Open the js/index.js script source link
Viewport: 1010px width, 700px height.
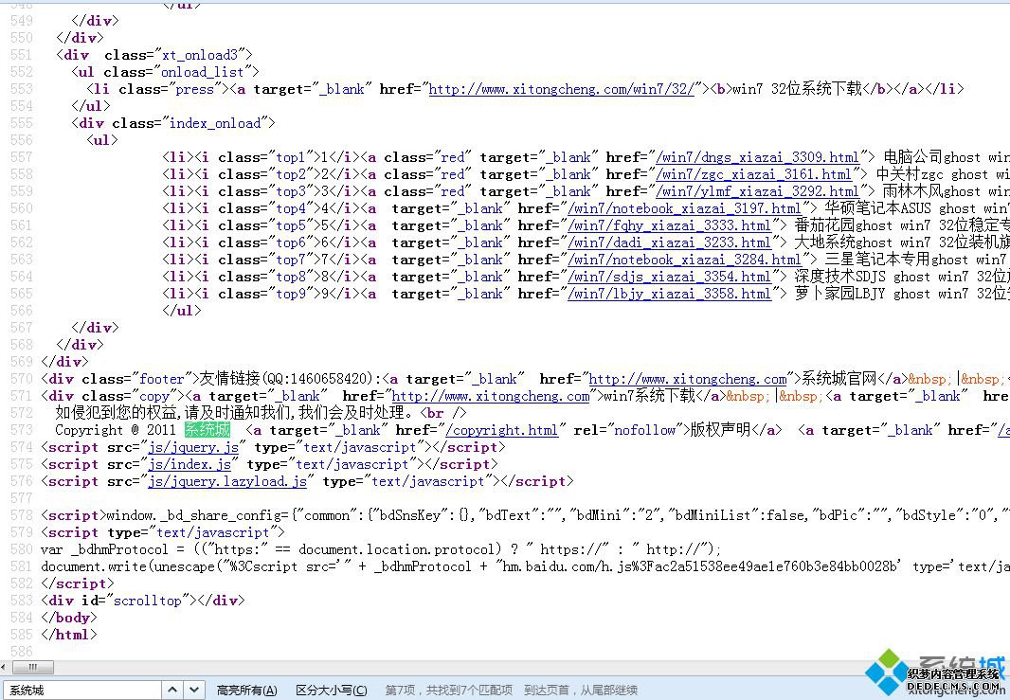click(190, 464)
